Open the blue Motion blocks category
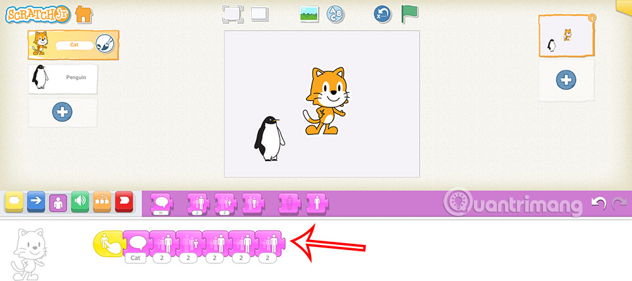 click(36, 201)
